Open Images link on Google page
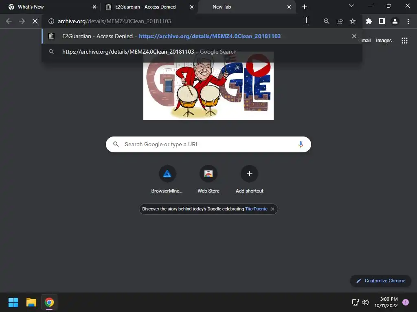 [x=384, y=41]
